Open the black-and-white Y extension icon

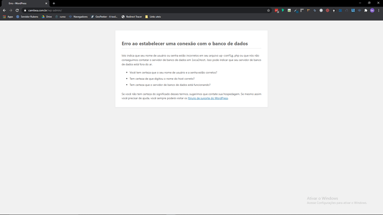coord(334,11)
